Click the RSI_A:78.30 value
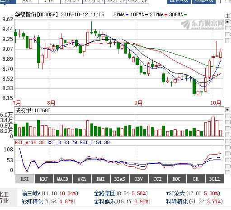This screenshot has width=231, height=210. click(30, 142)
